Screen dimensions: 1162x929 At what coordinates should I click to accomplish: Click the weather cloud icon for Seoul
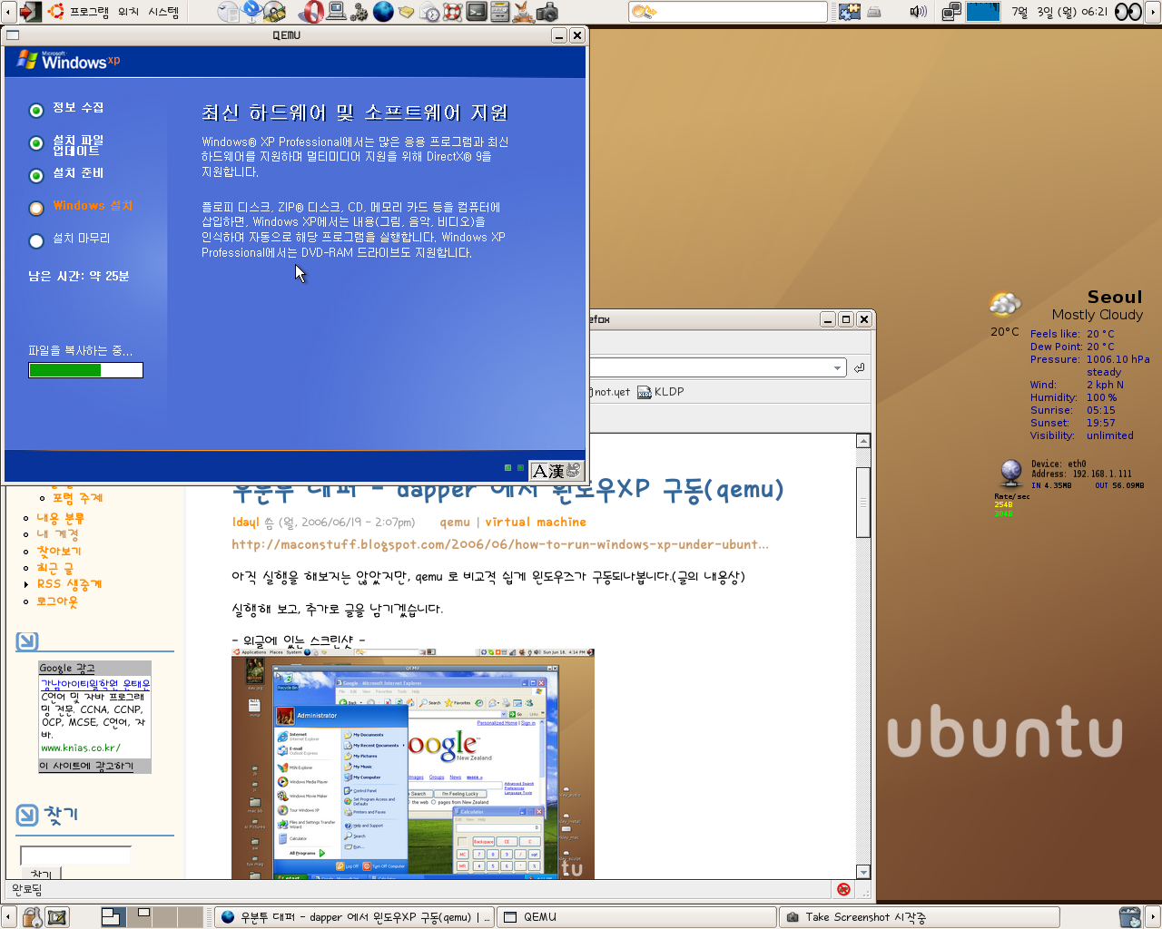(x=1005, y=304)
